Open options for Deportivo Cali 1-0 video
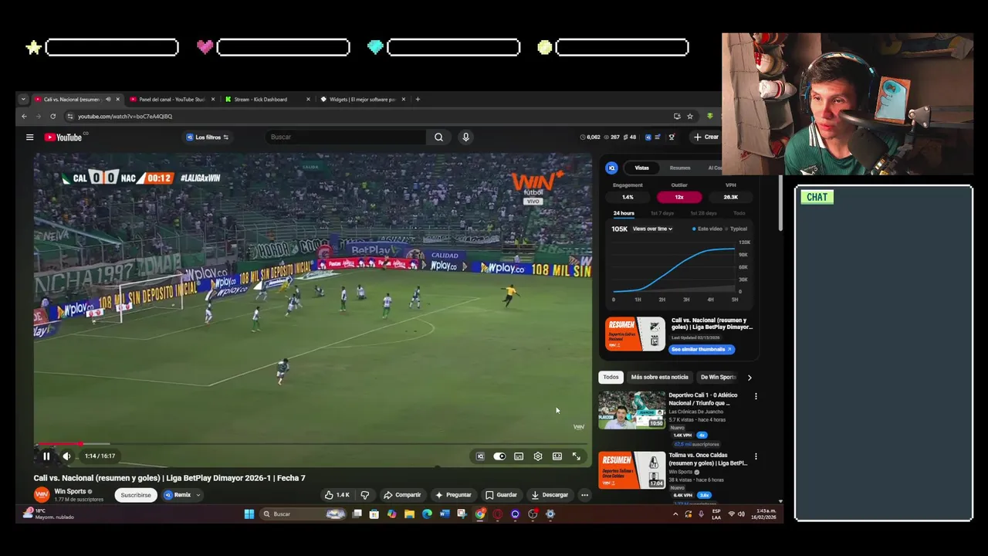The width and height of the screenshot is (988, 556). 756,396
